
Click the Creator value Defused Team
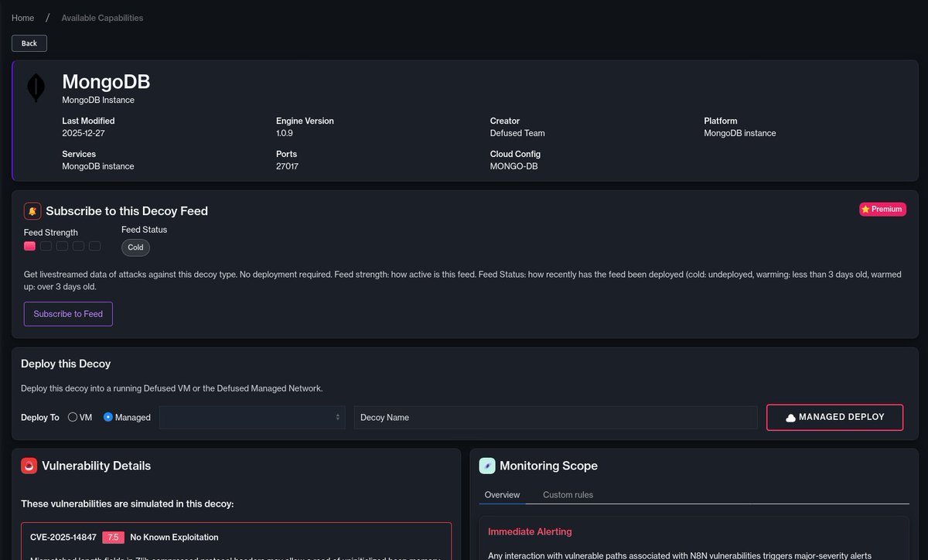[x=517, y=133]
